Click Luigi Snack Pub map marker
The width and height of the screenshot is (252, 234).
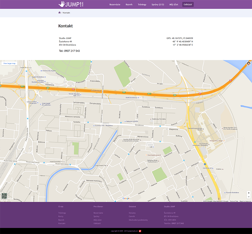[101, 165]
